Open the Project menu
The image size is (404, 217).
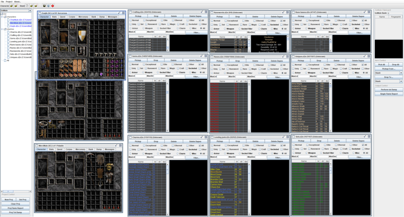coord(9,2)
